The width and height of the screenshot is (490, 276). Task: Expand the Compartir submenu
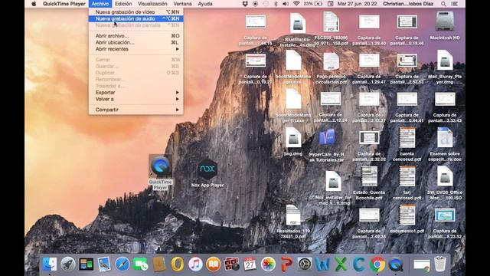click(136, 110)
